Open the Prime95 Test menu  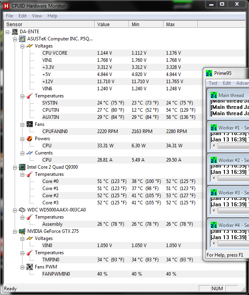pos(213,83)
